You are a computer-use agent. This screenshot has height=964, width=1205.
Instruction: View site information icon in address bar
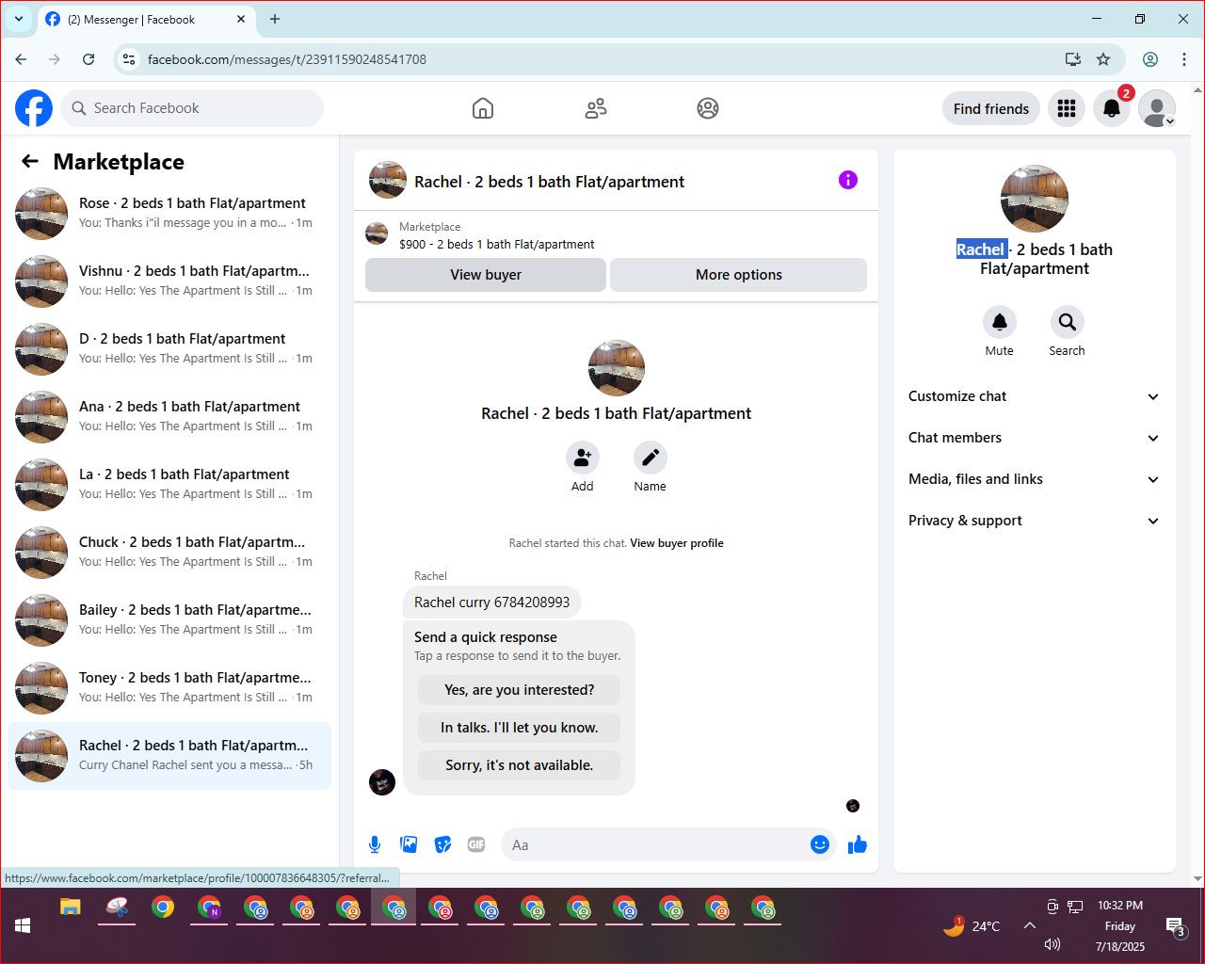coord(130,59)
